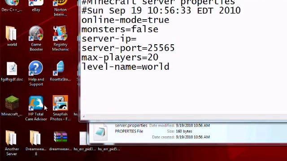Click the max-players=20 line
Screen dimensions: 287x161
tap(120, 57)
